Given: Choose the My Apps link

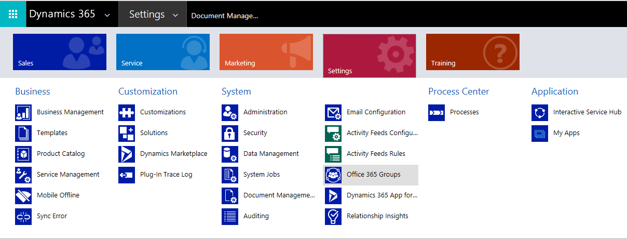Looking at the screenshot, I should point(566,133).
